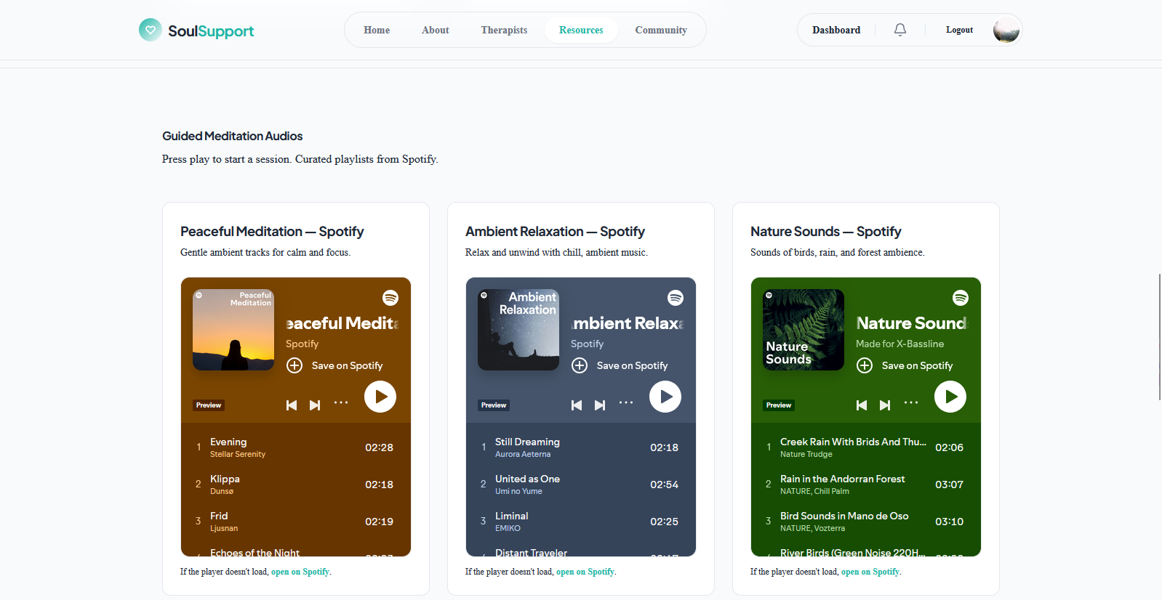Click artist 'Umi no Yume'
The image size is (1162, 600).
pos(518,491)
